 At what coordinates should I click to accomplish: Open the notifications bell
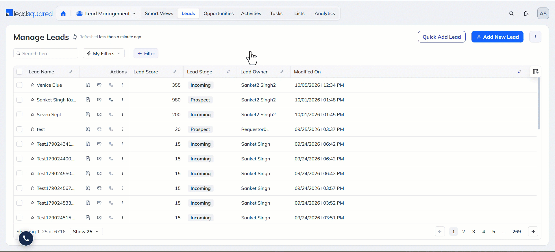coord(526,14)
